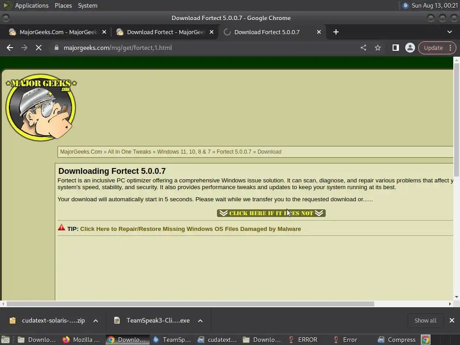Viewport: 460px width, 345px height.
Task: Open the Applications menu
Action: (32, 5)
